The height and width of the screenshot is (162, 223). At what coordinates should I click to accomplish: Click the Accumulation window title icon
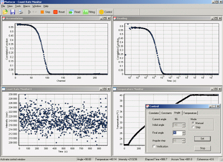(x=4, y=18)
